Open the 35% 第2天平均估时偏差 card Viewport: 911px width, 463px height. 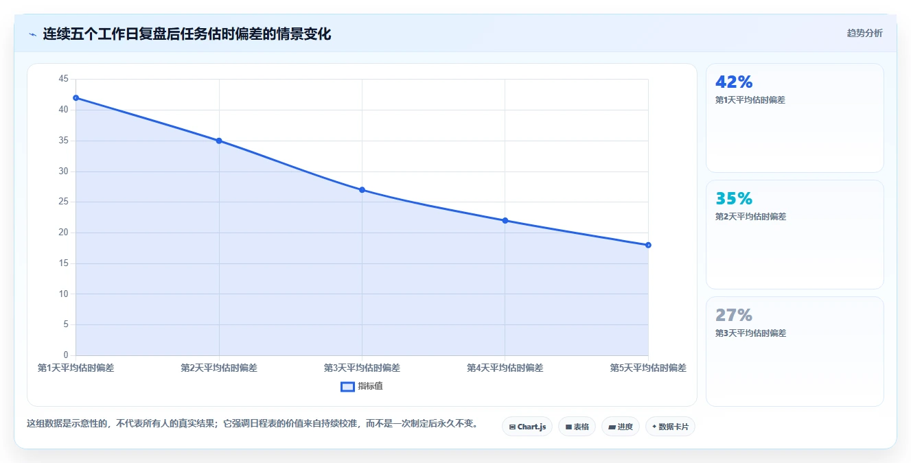coord(794,235)
